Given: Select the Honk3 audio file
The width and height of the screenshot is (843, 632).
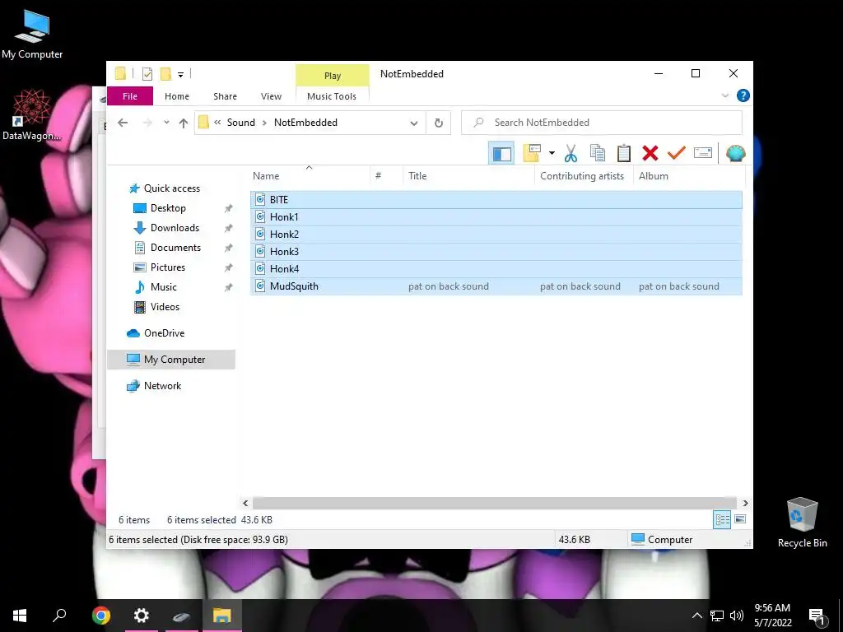Looking at the screenshot, I should click(496, 252).
